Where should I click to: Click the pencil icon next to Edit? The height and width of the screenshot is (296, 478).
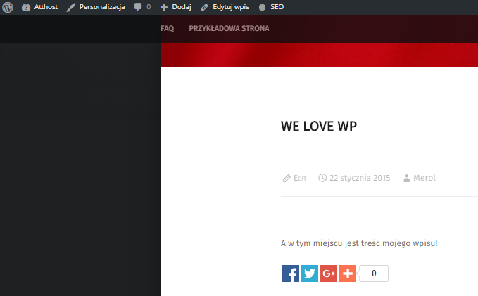287,178
